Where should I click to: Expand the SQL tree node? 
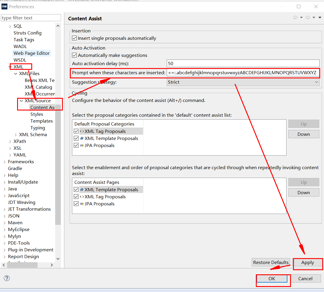(x=10, y=27)
